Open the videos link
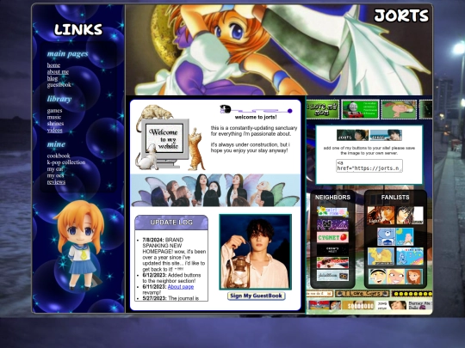465x348 pixels. tap(54, 130)
